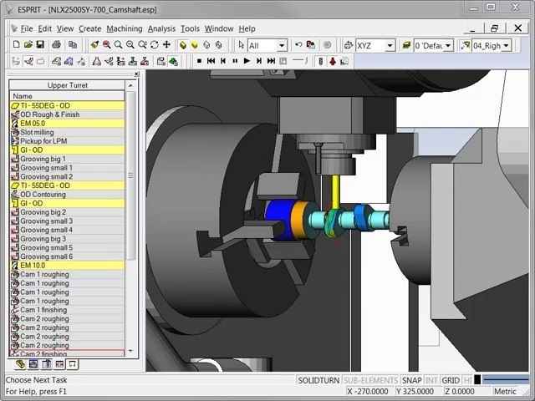Click the Save icon in toolbar

coord(40,45)
